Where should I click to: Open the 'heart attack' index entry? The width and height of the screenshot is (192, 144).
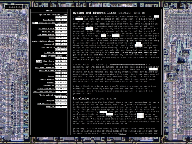pyautogui.click(x=47, y=79)
